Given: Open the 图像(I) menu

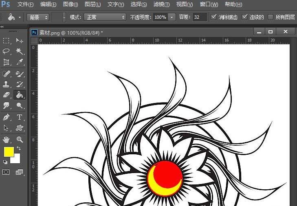Looking at the screenshot, I should click(70, 4).
